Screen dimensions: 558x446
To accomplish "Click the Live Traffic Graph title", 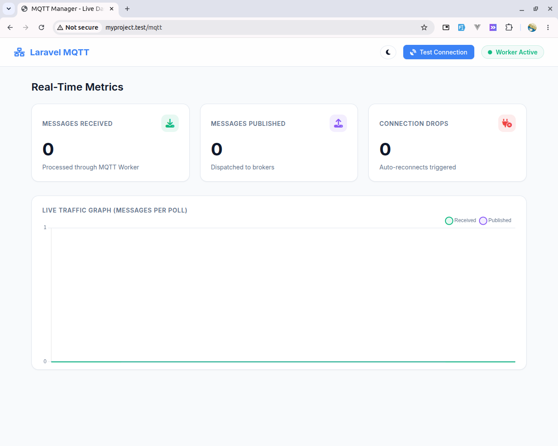I will tap(115, 210).
